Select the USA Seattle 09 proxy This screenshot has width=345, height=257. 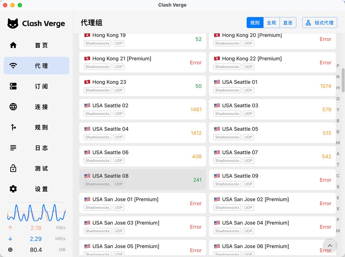pyautogui.click(x=272, y=180)
